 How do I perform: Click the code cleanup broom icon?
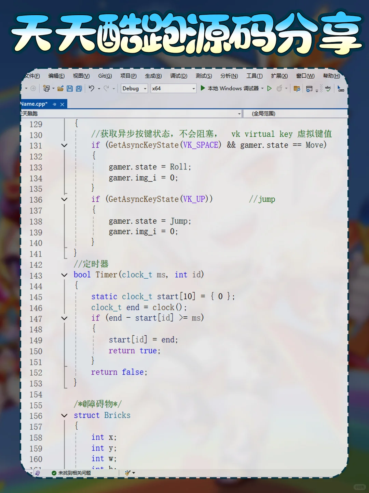127,473
